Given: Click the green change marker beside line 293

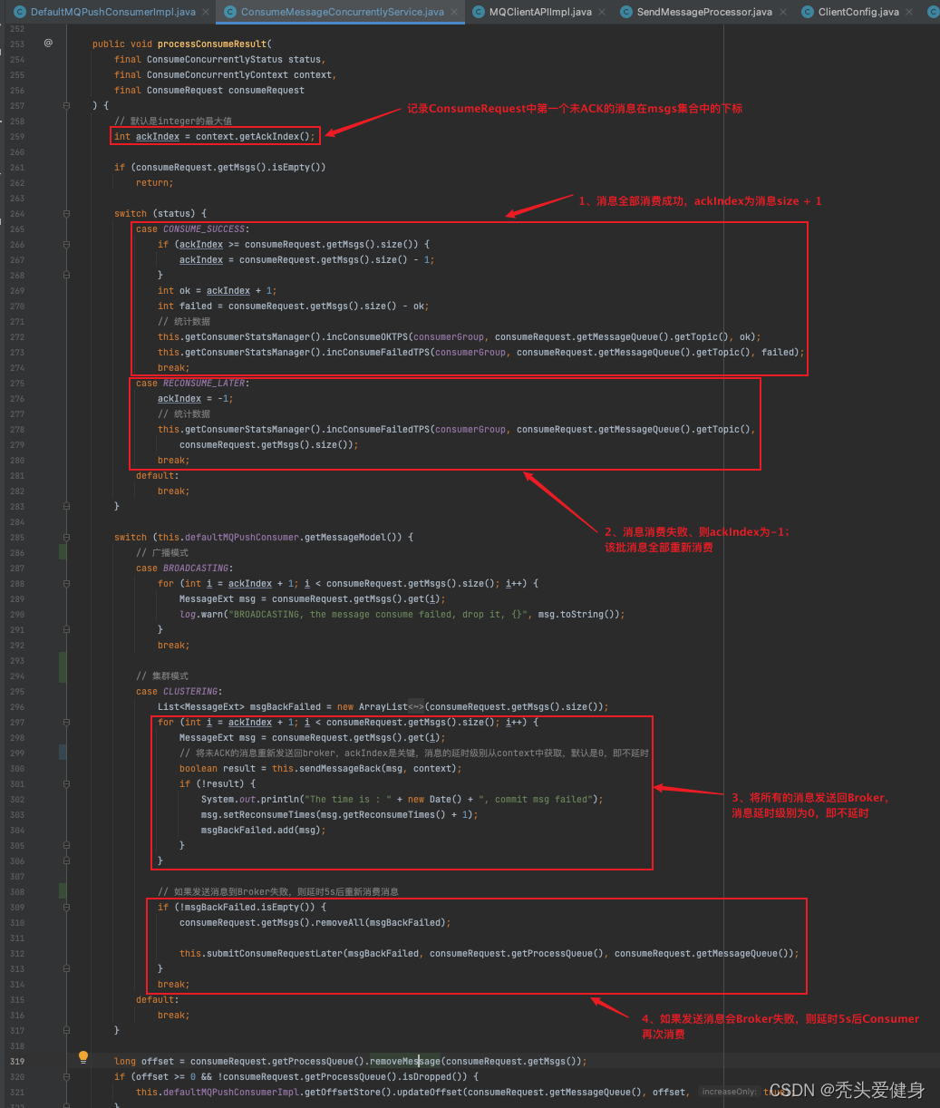Looking at the screenshot, I should (63, 666).
